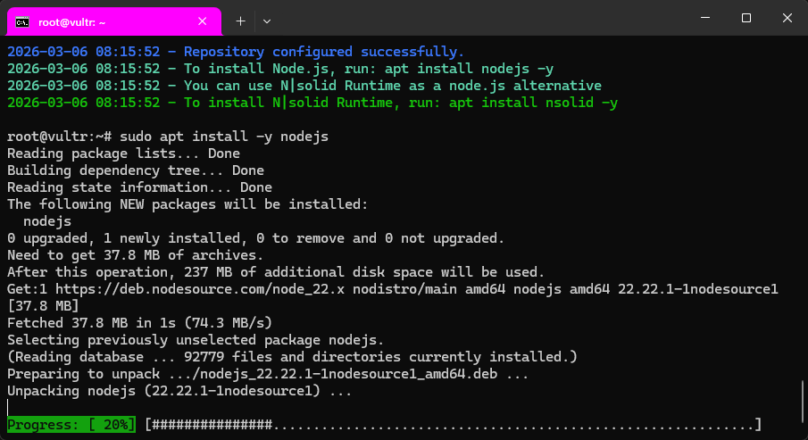The height and width of the screenshot is (440, 808).
Task: Click the Unpacking nodejs output line
Action: coord(179,391)
